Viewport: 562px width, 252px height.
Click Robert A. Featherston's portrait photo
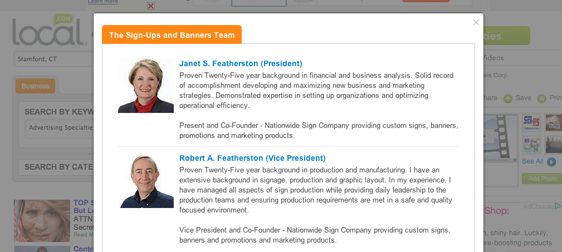[x=146, y=181]
